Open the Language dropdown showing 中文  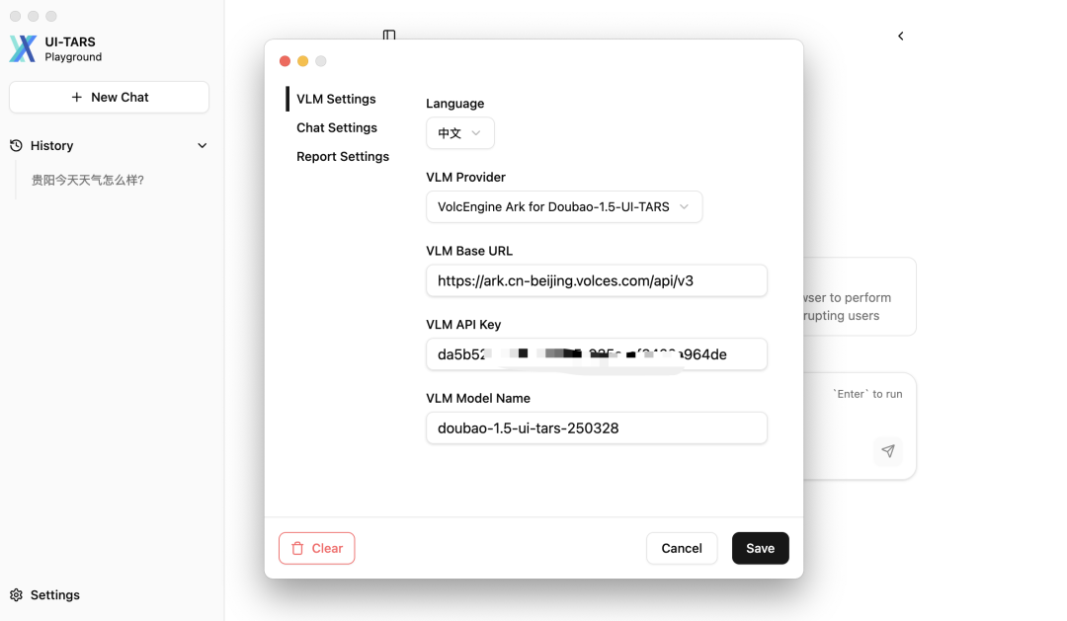[x=460, y=133]
